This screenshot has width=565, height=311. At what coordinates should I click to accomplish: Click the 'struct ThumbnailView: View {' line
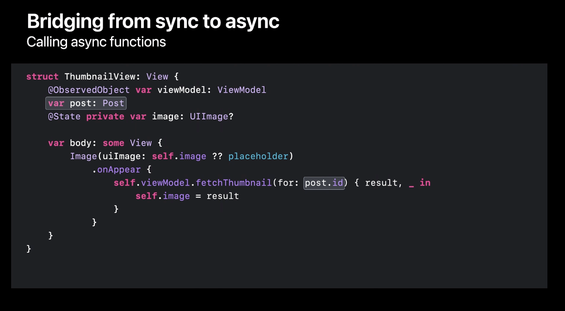coord(102,76)
